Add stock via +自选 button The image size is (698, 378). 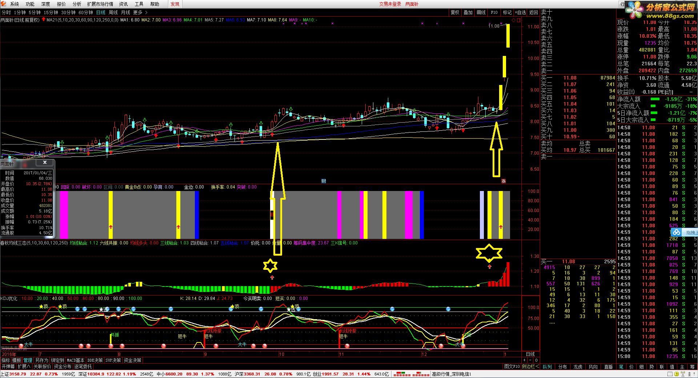pos(520,12)
